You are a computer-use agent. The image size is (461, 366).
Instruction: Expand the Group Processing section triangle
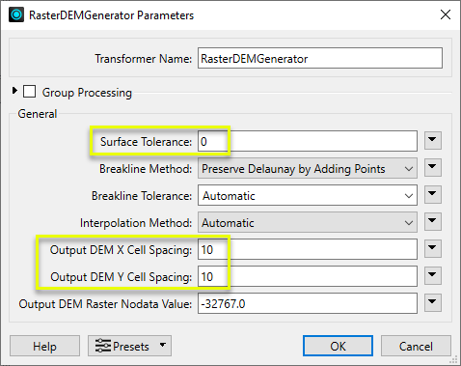click(x=14, y=91)
